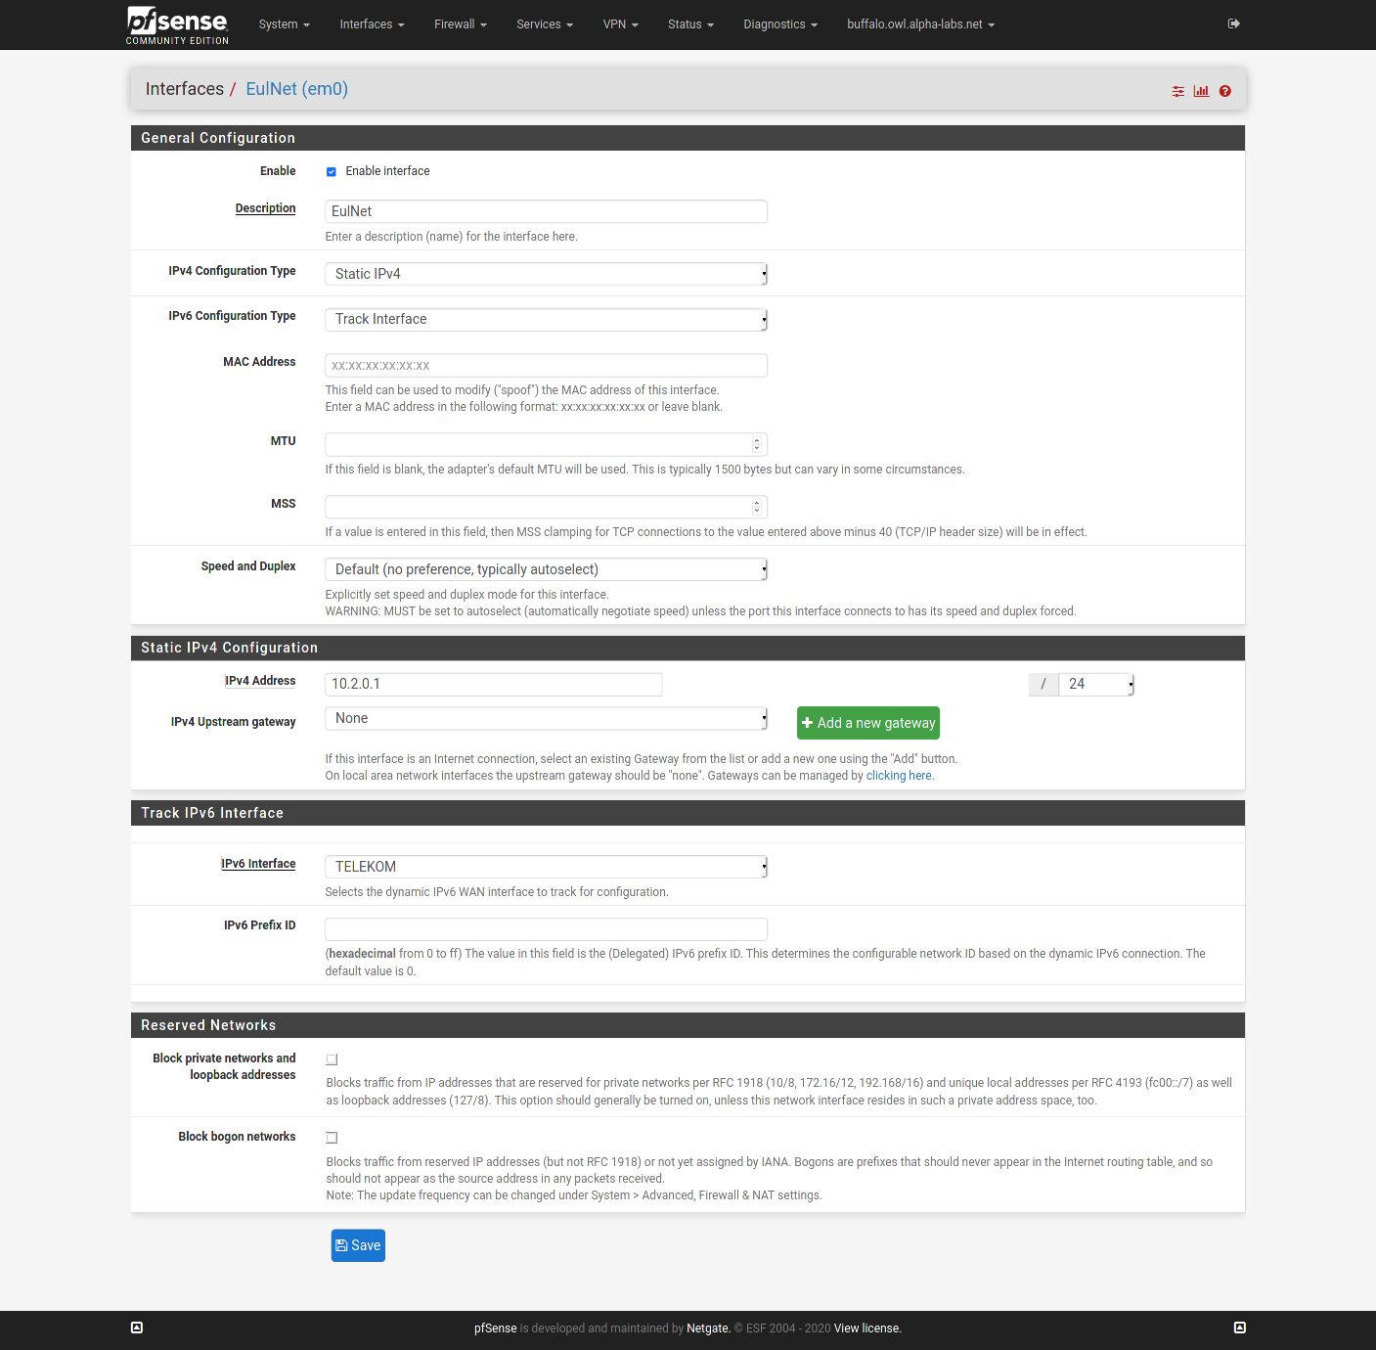Click the MSS field stepper arrows
1376x1350 pixels.
tap(757, 507)
